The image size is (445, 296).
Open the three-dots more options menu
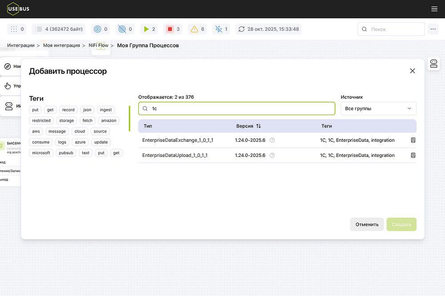(433, 29)
